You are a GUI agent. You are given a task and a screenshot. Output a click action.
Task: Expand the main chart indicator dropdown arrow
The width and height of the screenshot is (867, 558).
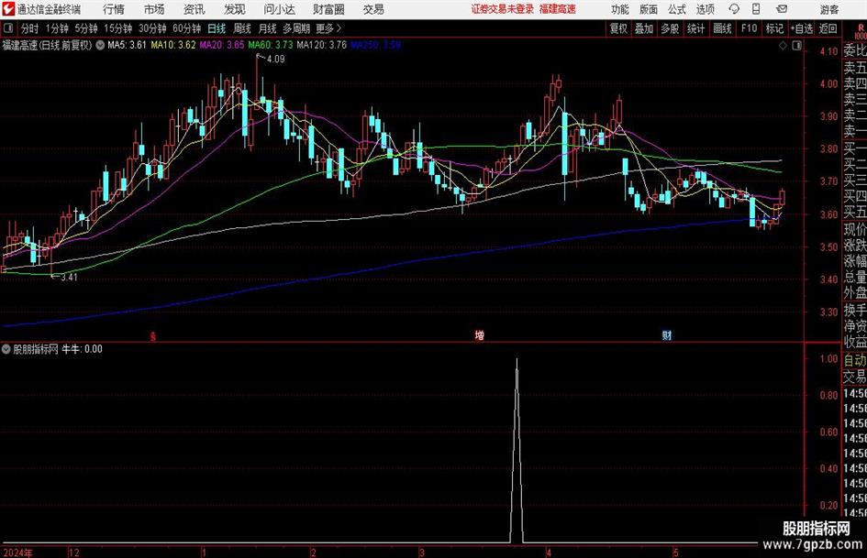[x=100, y=45]
